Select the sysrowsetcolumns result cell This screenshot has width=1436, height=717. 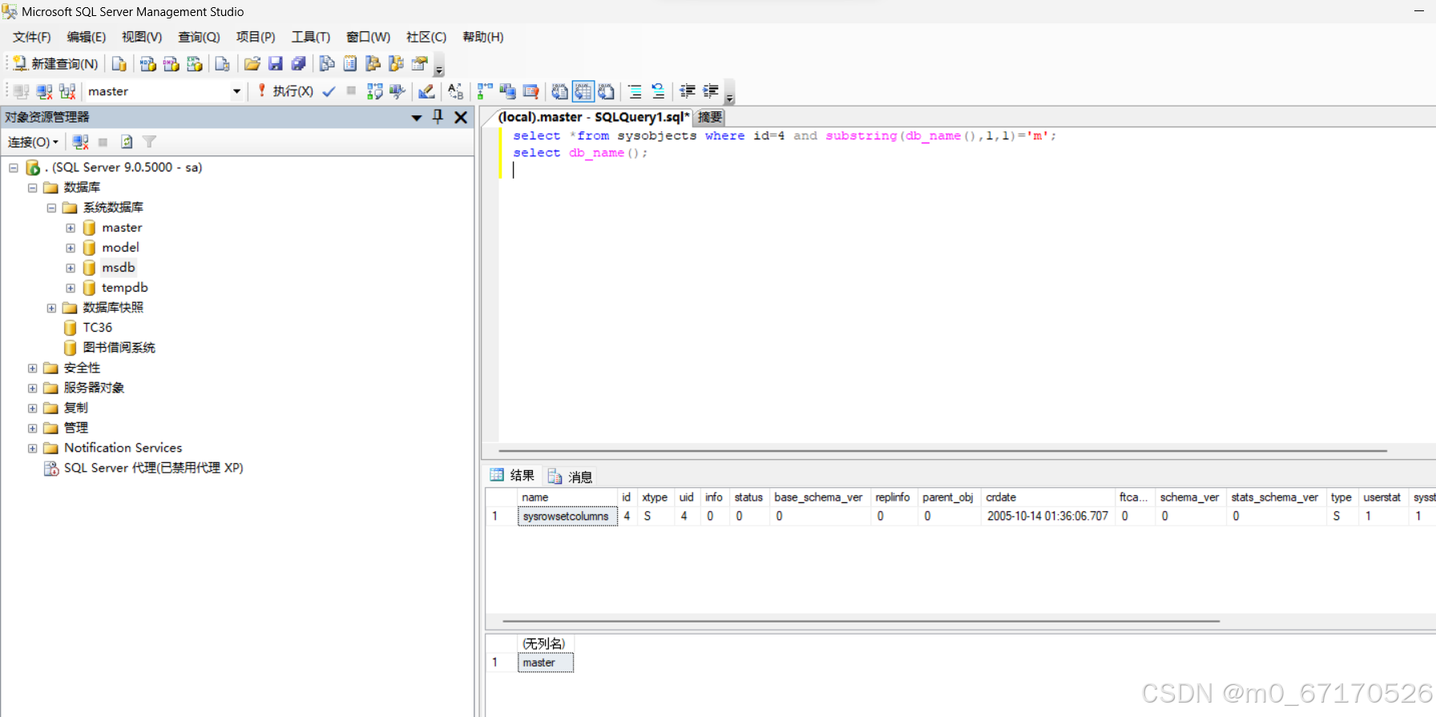pos(567,517)
